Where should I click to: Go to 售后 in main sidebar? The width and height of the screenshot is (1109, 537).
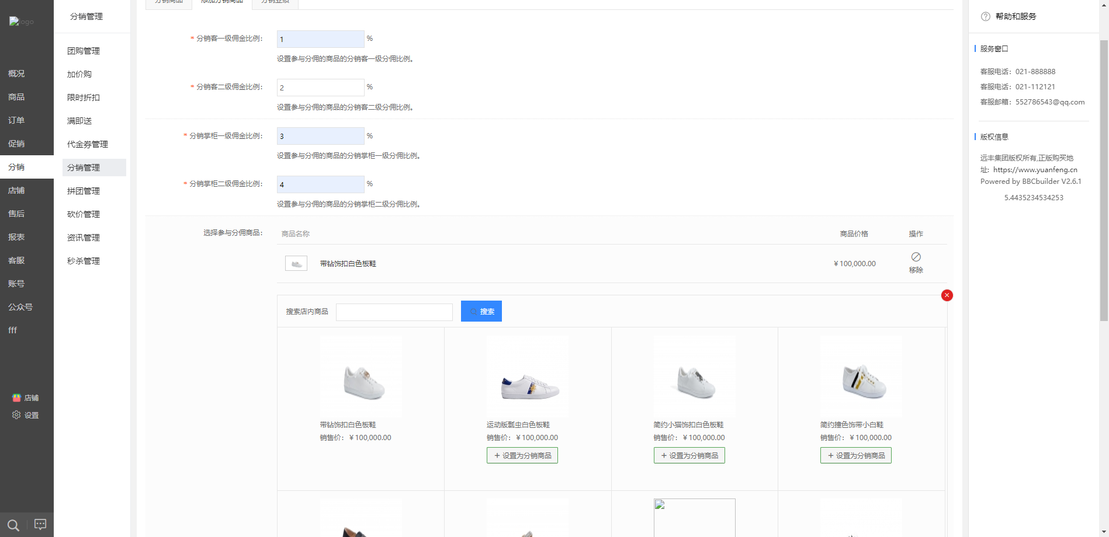(16, 214)
